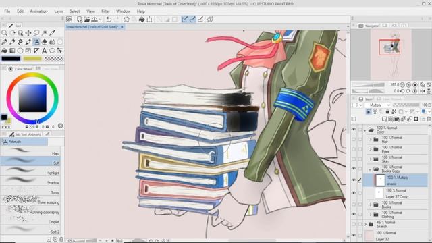Select the Ruler tool
This screenshot has width=432, height=243.
(x=36, y=51)
